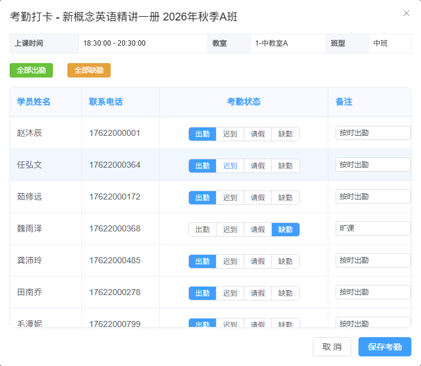
Task: Mark 任弘文 as 迟到
Action: [230, 166]
